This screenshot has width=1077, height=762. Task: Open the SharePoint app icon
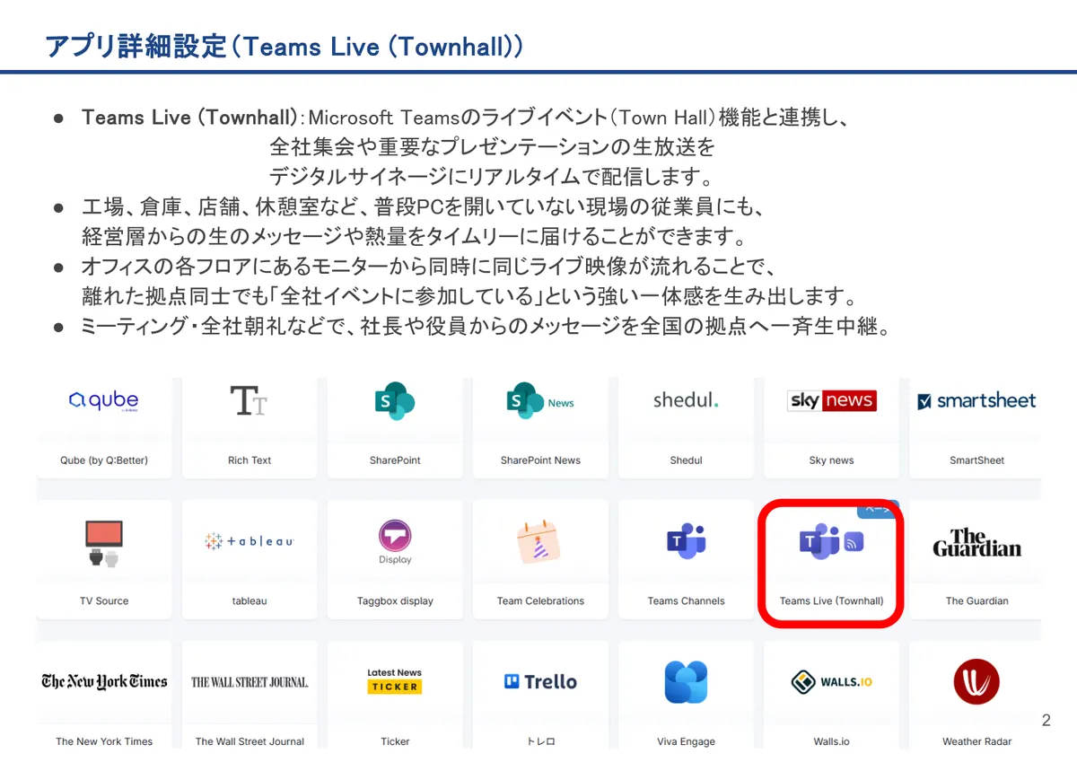[x=395, y=401]
